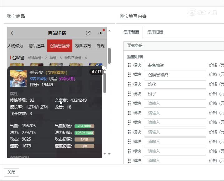
Task: Click the 召唤兽 section heading
Action: [x=18, y=58]
